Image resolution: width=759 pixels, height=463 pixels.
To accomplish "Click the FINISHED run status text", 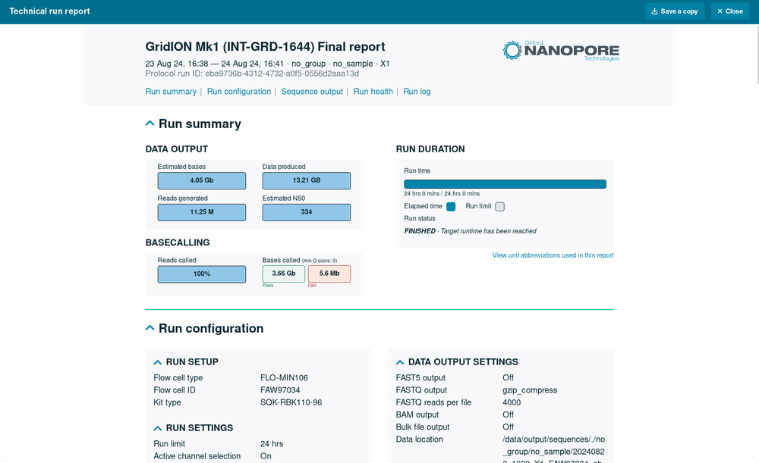I will pos(420,231).
